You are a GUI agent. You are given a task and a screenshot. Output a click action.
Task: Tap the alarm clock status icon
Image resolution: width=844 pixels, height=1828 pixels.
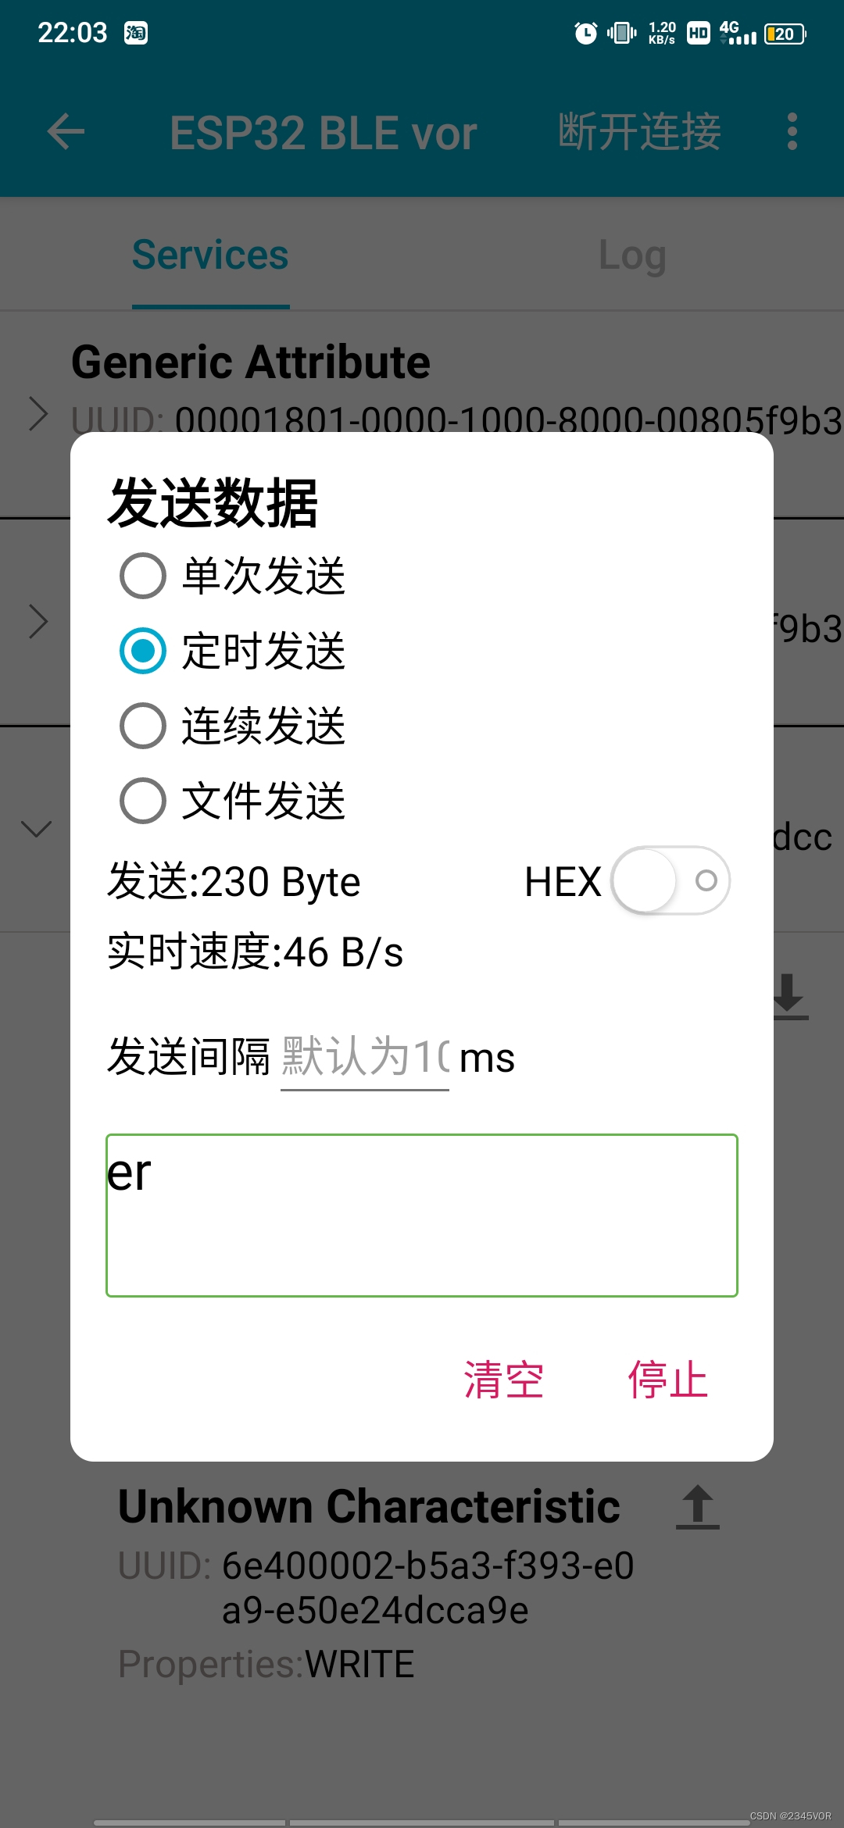pyautogui.click(x=586, y=33)
